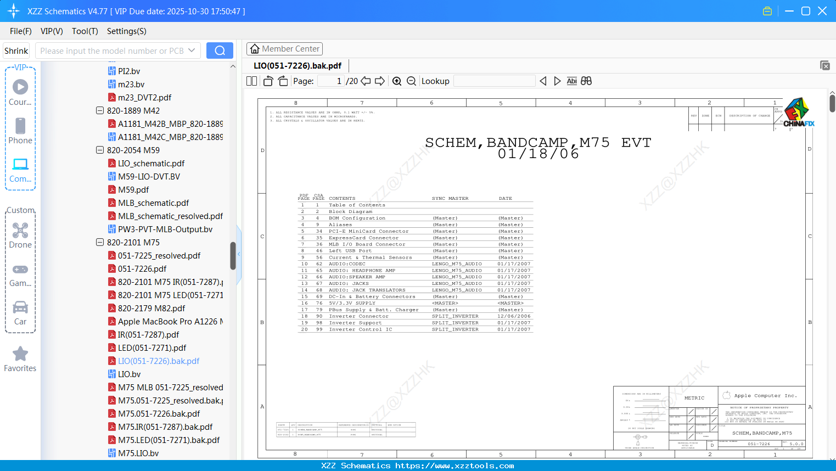The height and width of the screenshot is (471, 836).
Task: Open M75.LED(051-7271).bak.pdf file
Action: point(164,440)
